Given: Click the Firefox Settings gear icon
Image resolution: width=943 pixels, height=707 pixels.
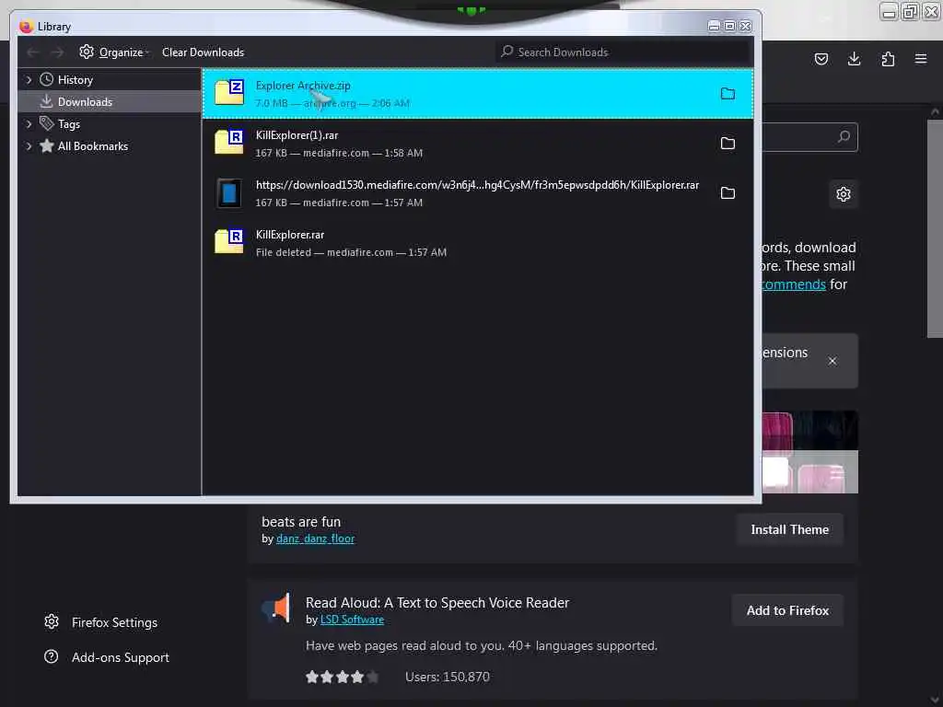Looking at the screenshot, I should coord(52,621).
